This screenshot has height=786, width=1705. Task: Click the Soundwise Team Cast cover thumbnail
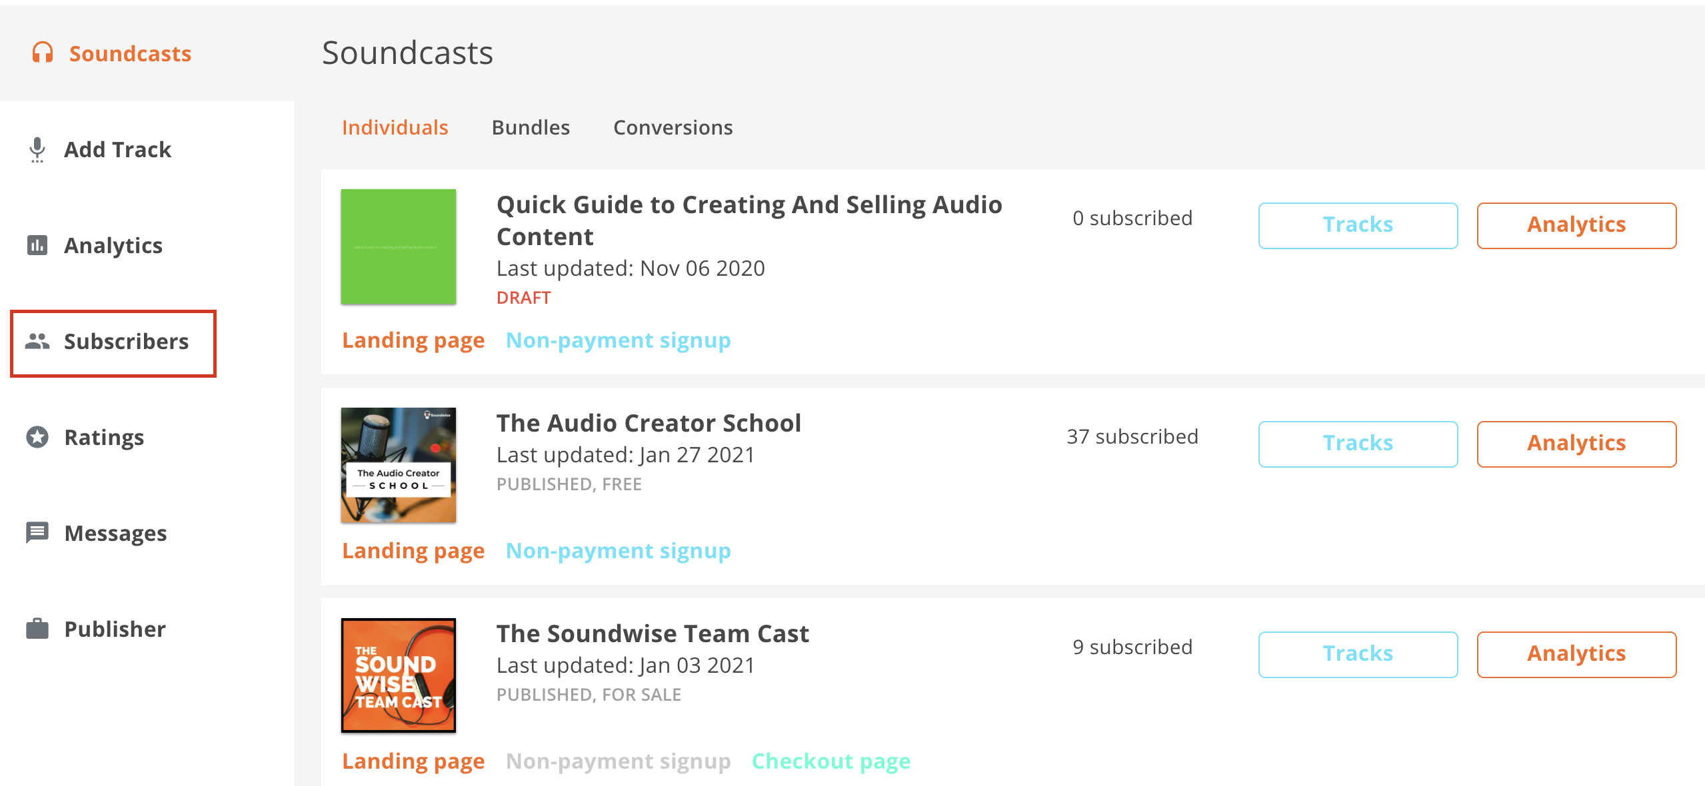coord(399,675)
